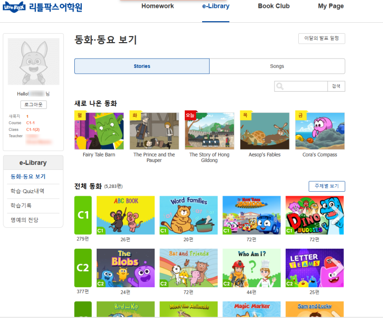
Task: Click the 새쪽지 count 1
Action: click(27, 116)
